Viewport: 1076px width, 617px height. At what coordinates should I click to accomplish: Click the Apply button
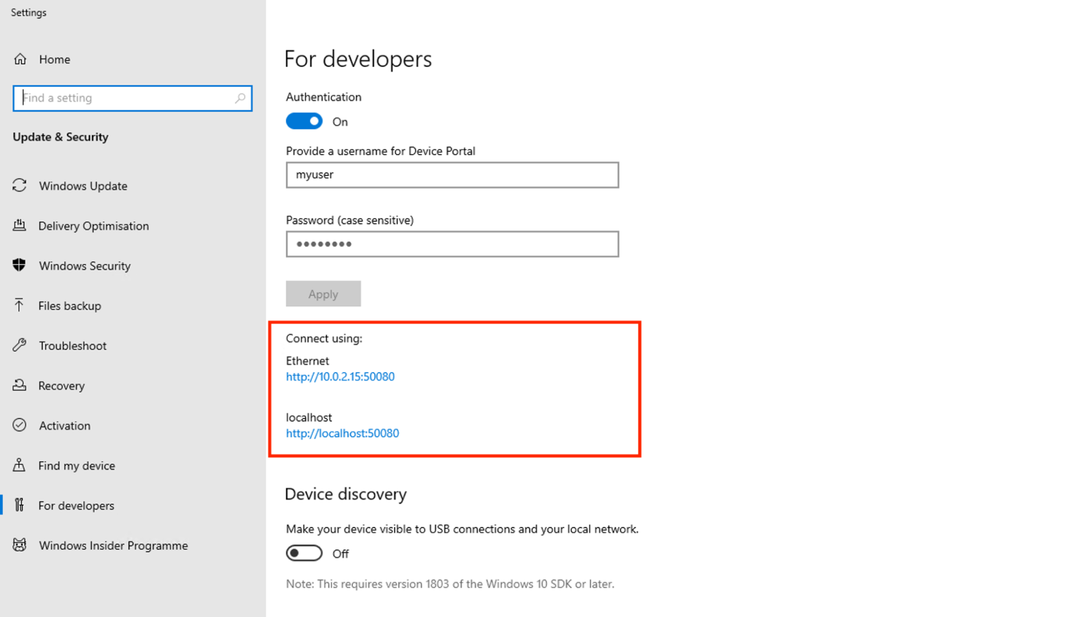tap(323, 294)
